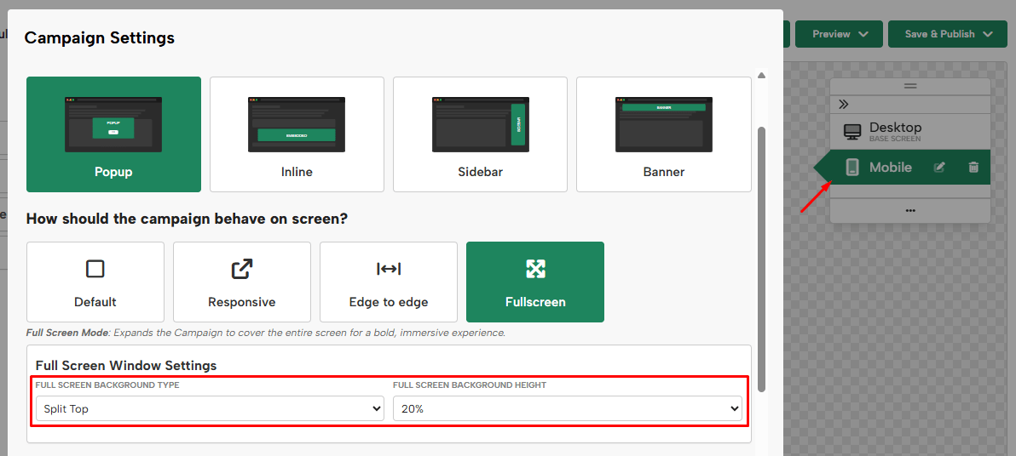Choose the Edge to edge behavior option
Screen dimensions: 1016x456
388,282
